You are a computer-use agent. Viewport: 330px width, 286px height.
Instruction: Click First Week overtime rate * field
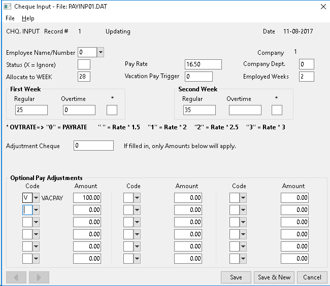tap(112, 110)
